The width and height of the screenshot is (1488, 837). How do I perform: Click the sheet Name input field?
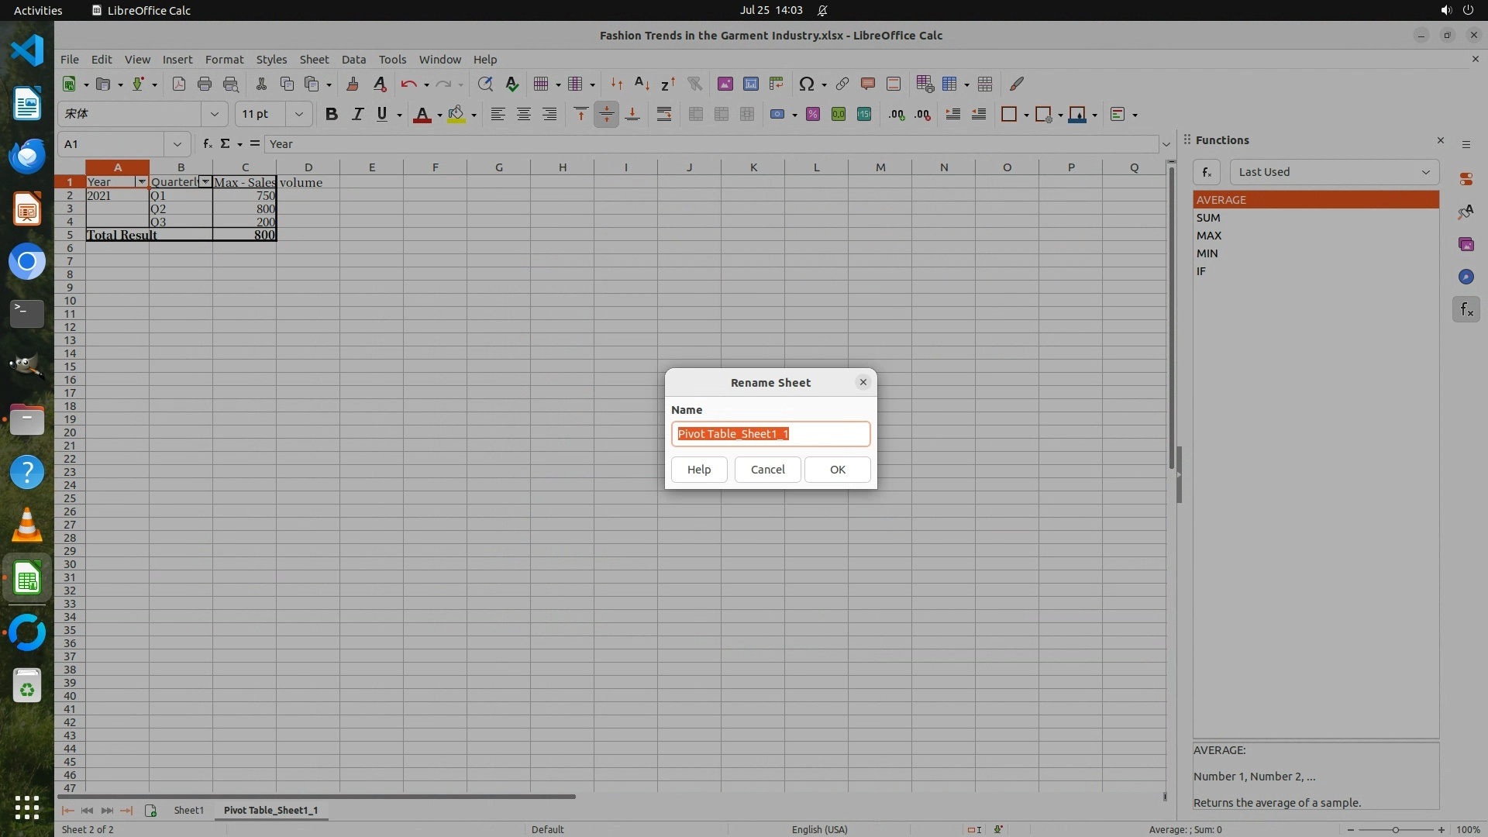770,434
